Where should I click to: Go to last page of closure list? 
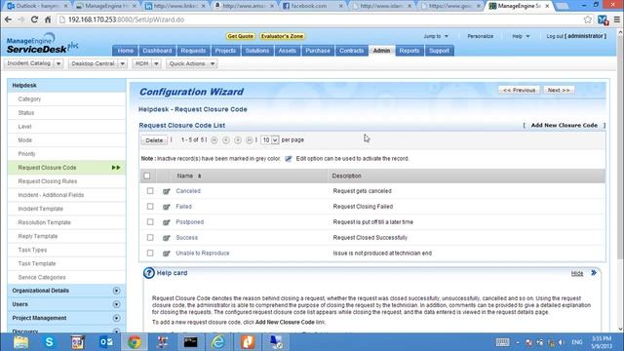250,140
